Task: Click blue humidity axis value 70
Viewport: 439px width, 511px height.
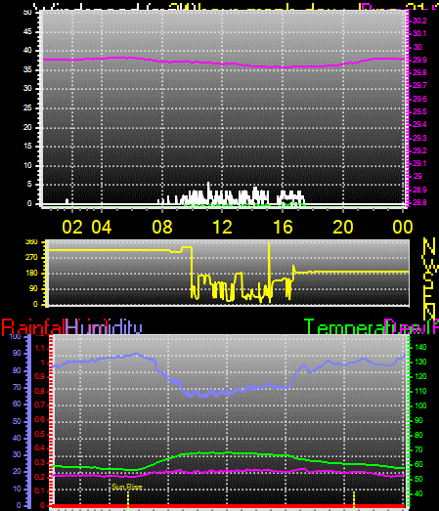Action: pos(17,387)
